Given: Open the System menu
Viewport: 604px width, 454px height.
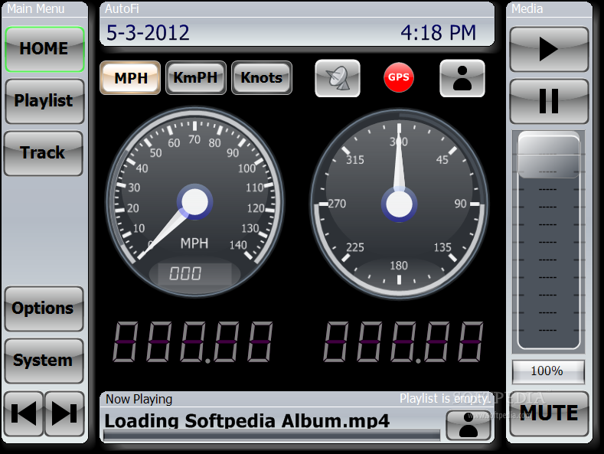Looking at the screenshot, I should (44, 361).
